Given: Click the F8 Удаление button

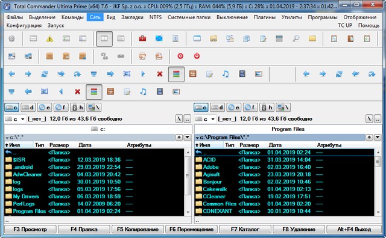Looking at the screenshot, I should (x=299, y=229).
